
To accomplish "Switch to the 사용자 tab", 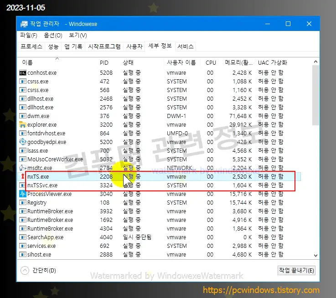I will [x=134, y=46].
